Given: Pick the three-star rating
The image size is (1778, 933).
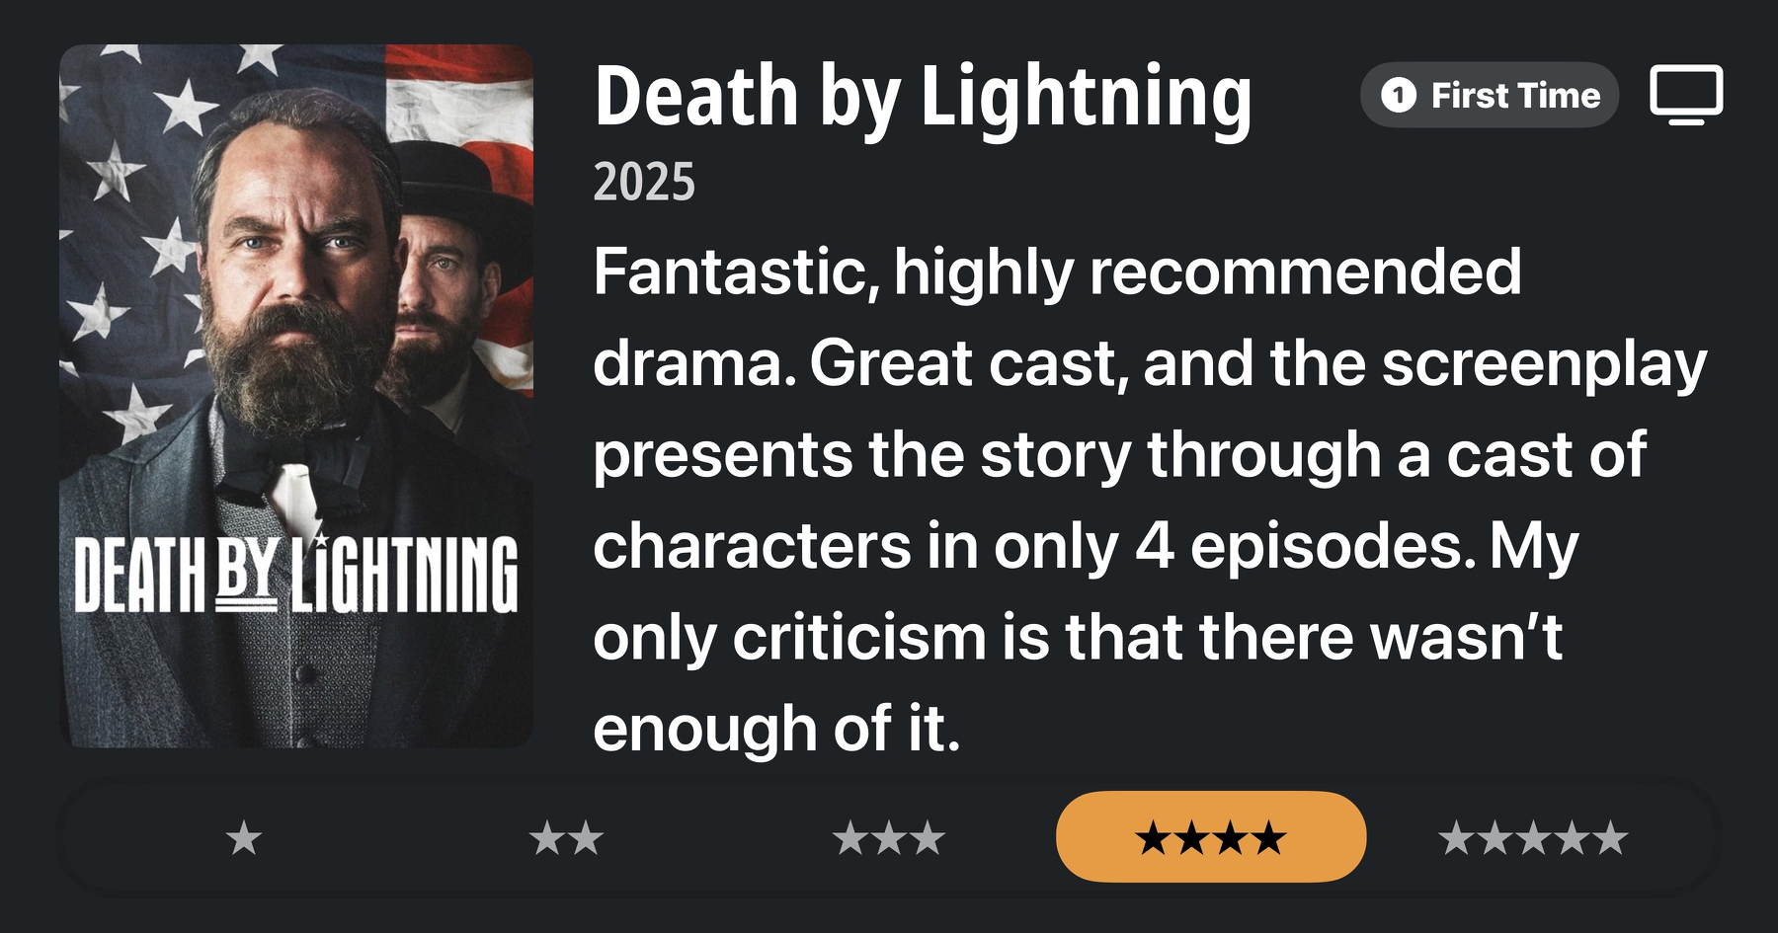Looking at the screenshot, I should (888, 839).
